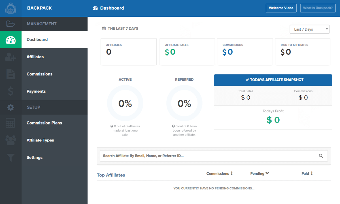Viewport: 340px width, 204px height.
Task: Open the Last 7 Days dropdown
Action: (x=310, y=29)
